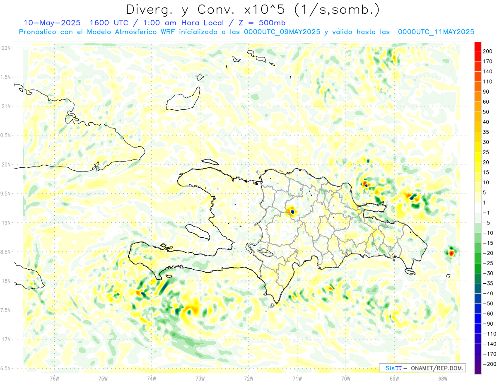Click the "110" positive color scale value

488,82
